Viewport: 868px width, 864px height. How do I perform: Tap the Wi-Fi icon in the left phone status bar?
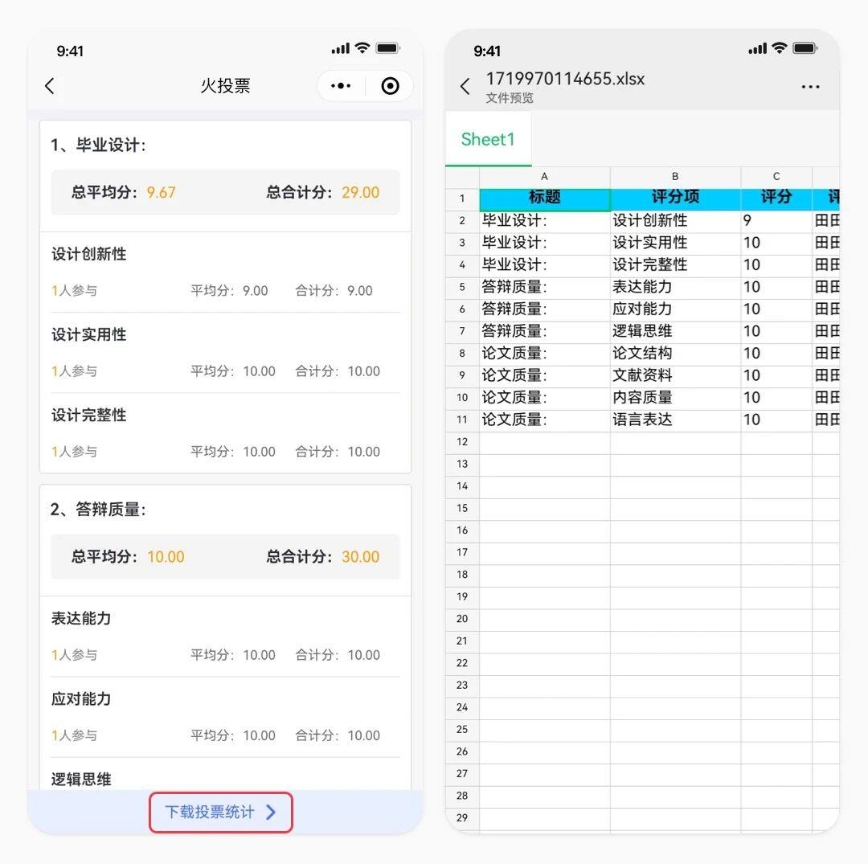pos(362,49)
